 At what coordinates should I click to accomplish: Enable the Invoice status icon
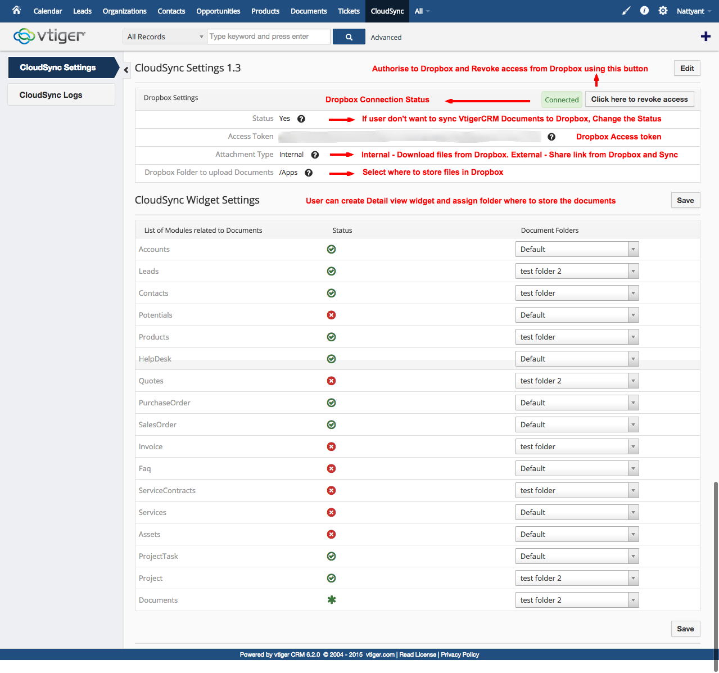[332, 446]
